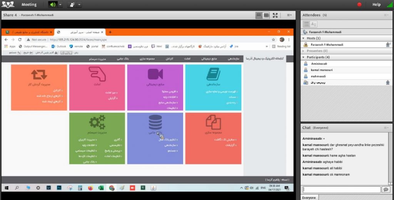Click the purple video camera tile icon
This screenshot has width=394, height=200.
[x=155, y=74]
